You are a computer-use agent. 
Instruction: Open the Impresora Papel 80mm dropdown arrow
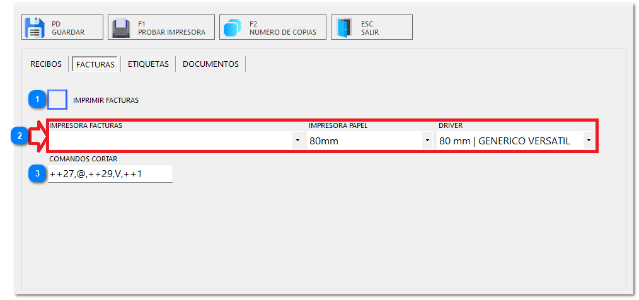[427, 141]
